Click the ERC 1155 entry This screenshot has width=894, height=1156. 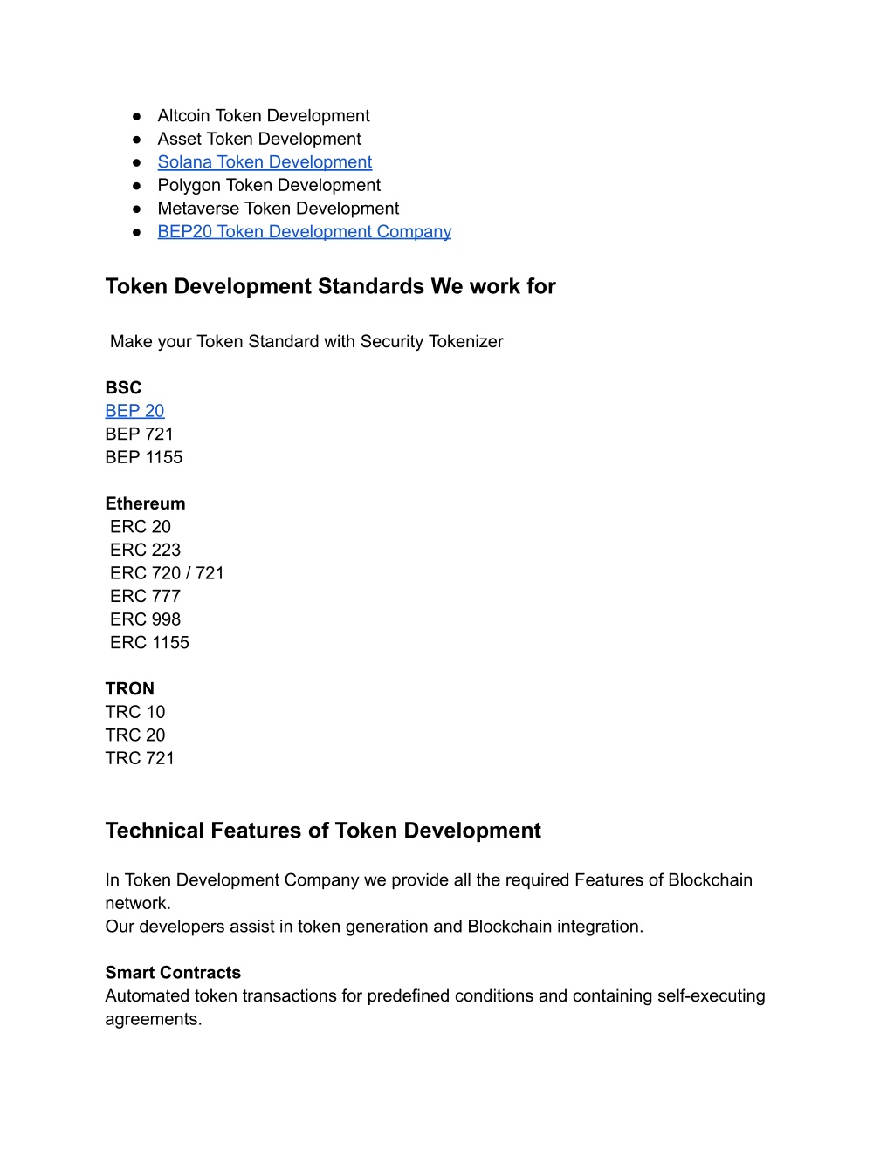[x=149, y=643]
